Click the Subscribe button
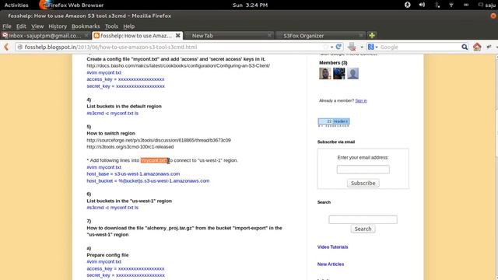Image resolution: width=498 pixels, height=280 pixels. pyautogui.click(x=363, y=184)
